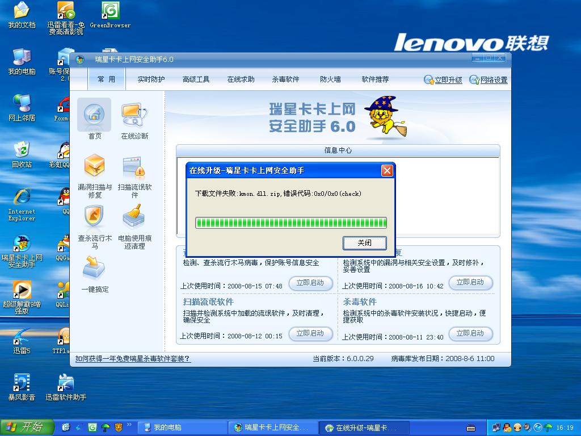The image size is (581, 436).
Task: Click the download progress bar in dialog
Action: pyautogui.click(x=291, y=223)
